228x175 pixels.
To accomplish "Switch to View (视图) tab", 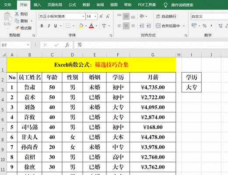I will (x=114, y=5).
